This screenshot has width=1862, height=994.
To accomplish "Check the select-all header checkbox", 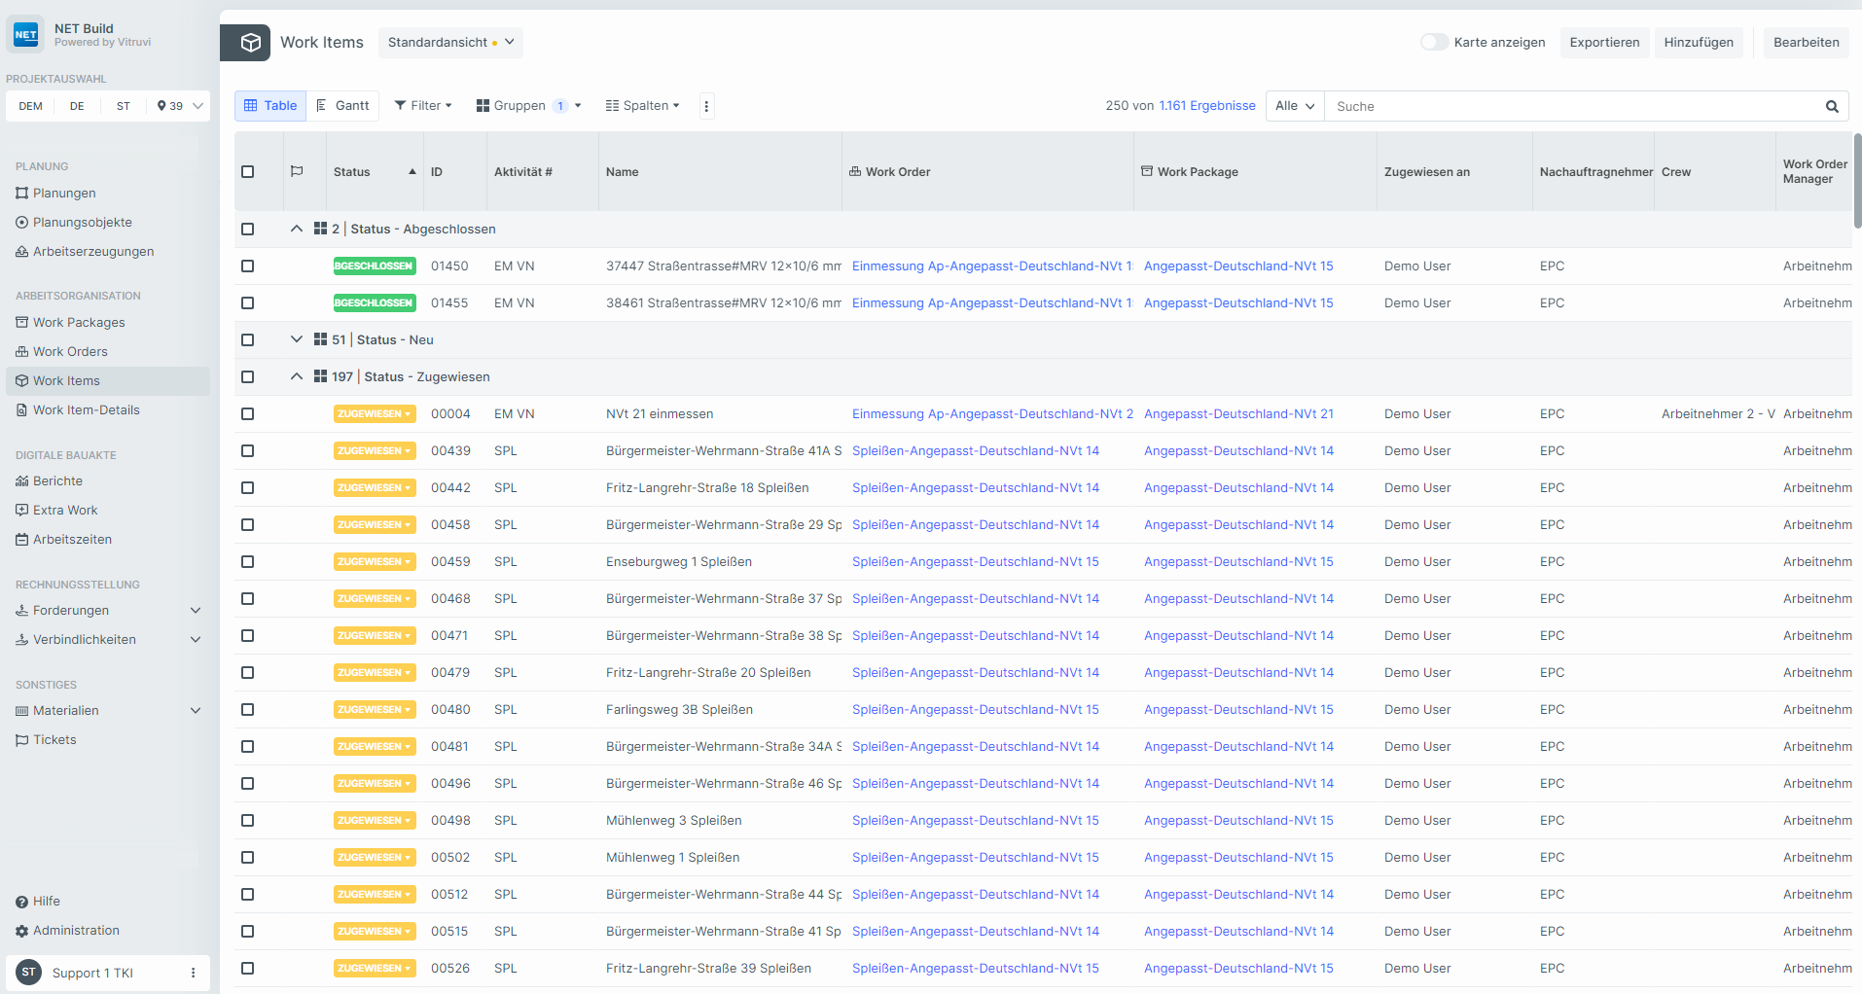I will pyautogui.click(x=247, y=172).
